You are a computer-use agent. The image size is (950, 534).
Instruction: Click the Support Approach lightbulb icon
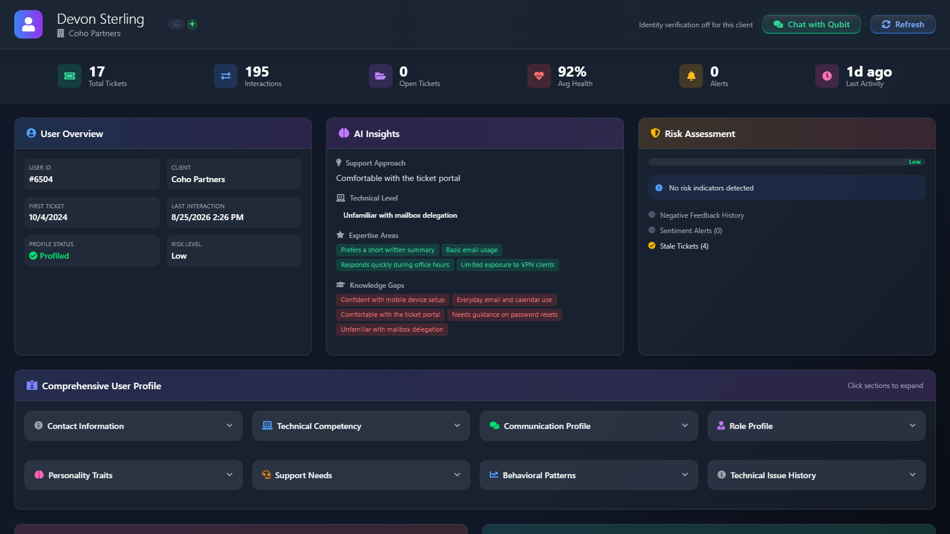coord(339,163)
